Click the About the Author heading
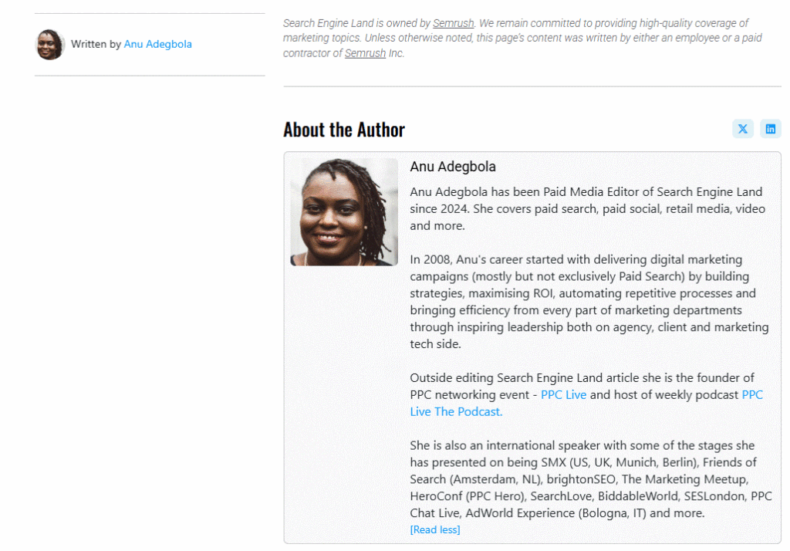 tap(344, 130)
